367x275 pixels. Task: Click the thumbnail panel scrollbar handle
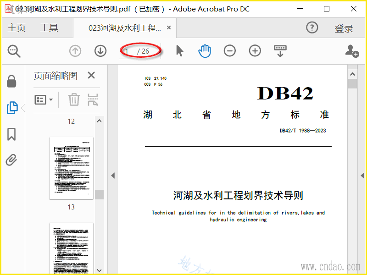(99, 194)
